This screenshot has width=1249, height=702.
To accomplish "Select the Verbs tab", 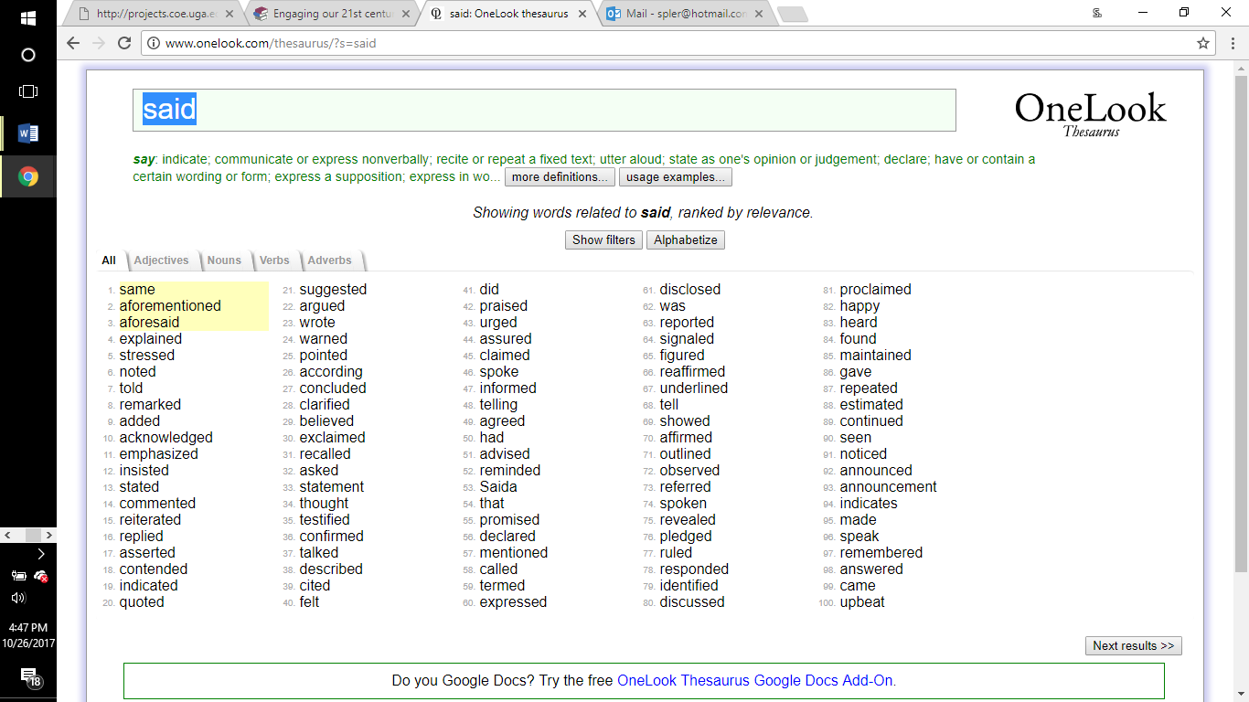I will 274,261.
